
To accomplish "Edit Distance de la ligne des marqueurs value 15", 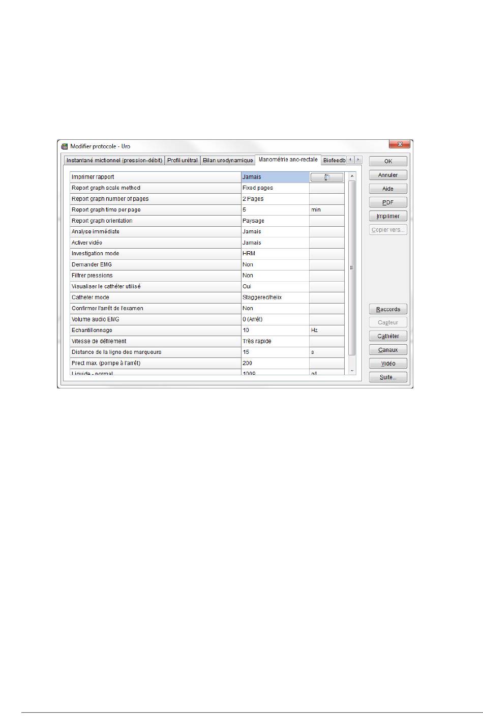I will tap(275, 352).
